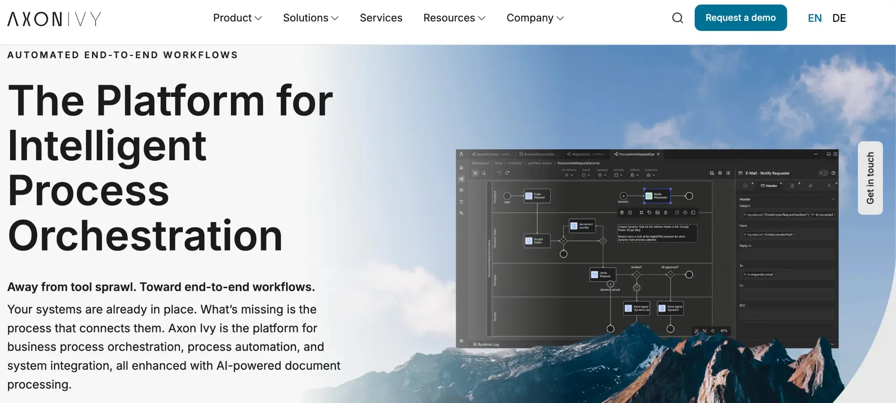
Task: Open the database icon in the left sidebar
Action: [461, 189]
